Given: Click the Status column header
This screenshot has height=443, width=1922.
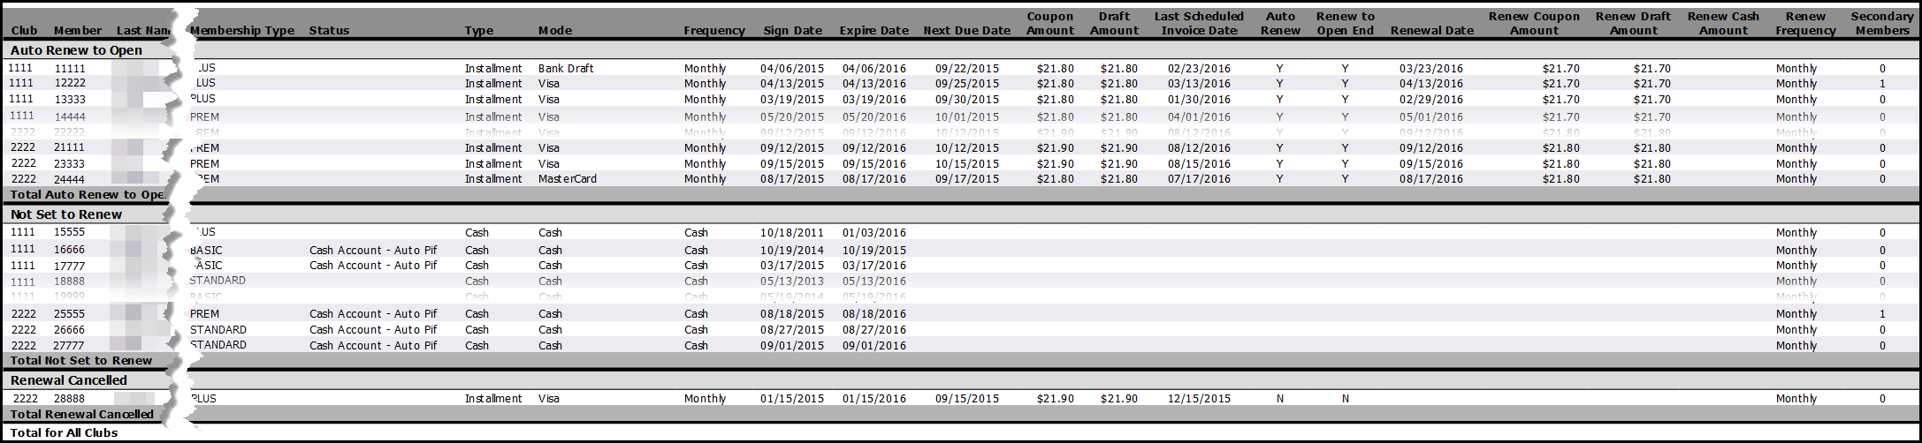Looking at the screenshot, I should coord(329,31).
